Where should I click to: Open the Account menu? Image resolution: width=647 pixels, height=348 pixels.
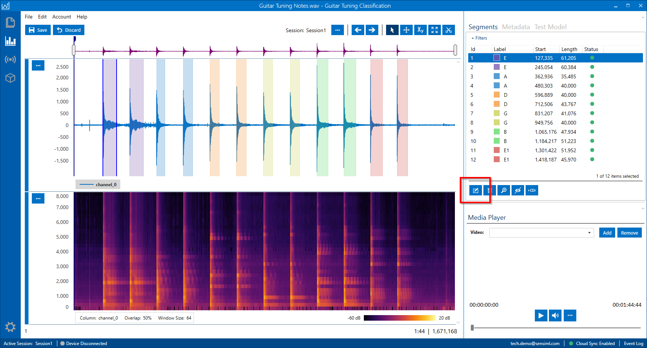(x=61, y=17)
